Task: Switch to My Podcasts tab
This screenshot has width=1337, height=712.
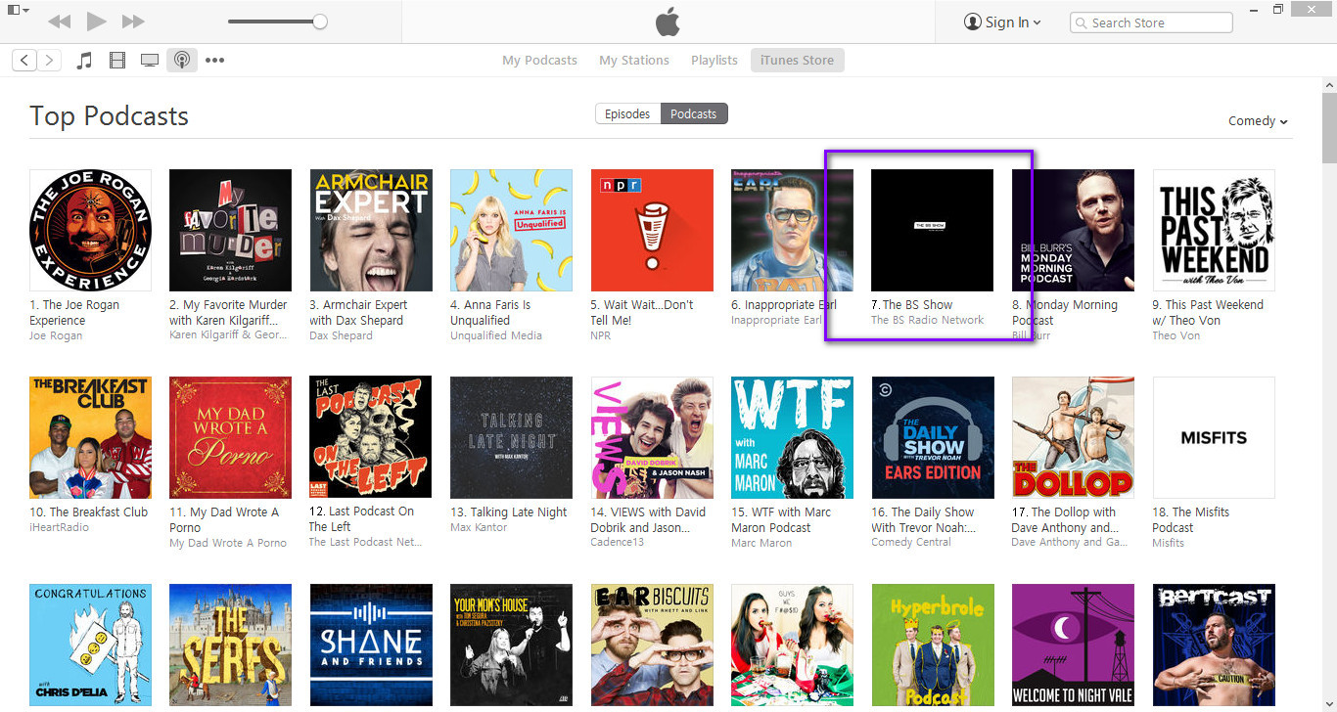Action: point(539,60)
